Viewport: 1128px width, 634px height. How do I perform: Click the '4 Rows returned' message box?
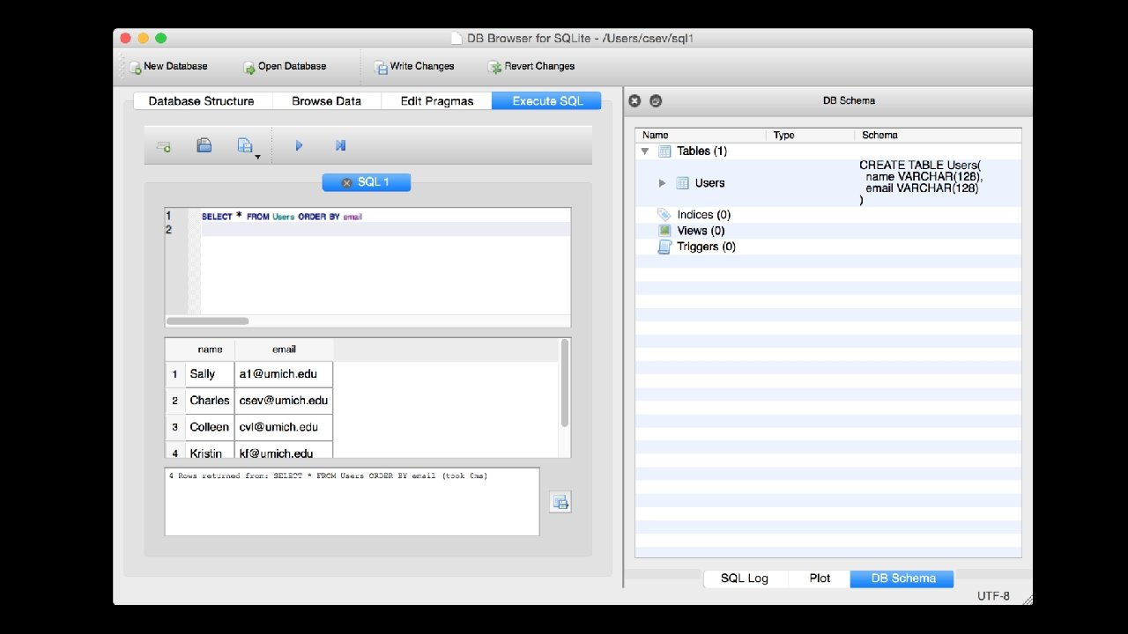pyautogui.click(x=352, y=501)
